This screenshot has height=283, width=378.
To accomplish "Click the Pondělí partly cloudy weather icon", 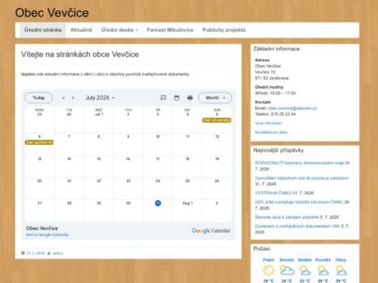I will pos(323,271).
